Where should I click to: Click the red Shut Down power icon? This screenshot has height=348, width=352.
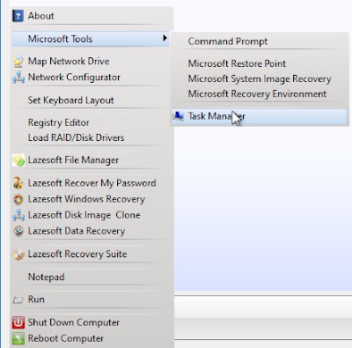click(18, 322)
